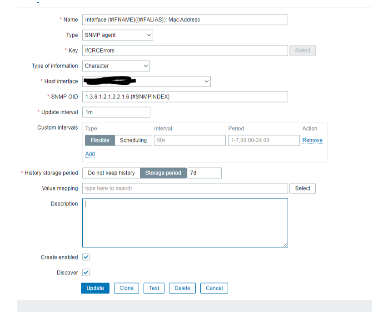Run the item Test button

point(154,288)
